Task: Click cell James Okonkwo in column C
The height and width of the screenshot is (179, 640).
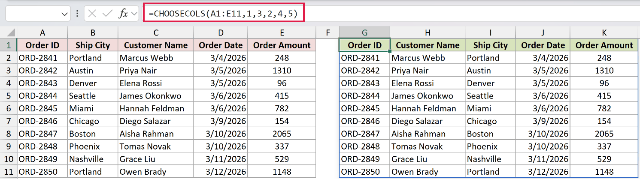Action: tap(156, 95)
